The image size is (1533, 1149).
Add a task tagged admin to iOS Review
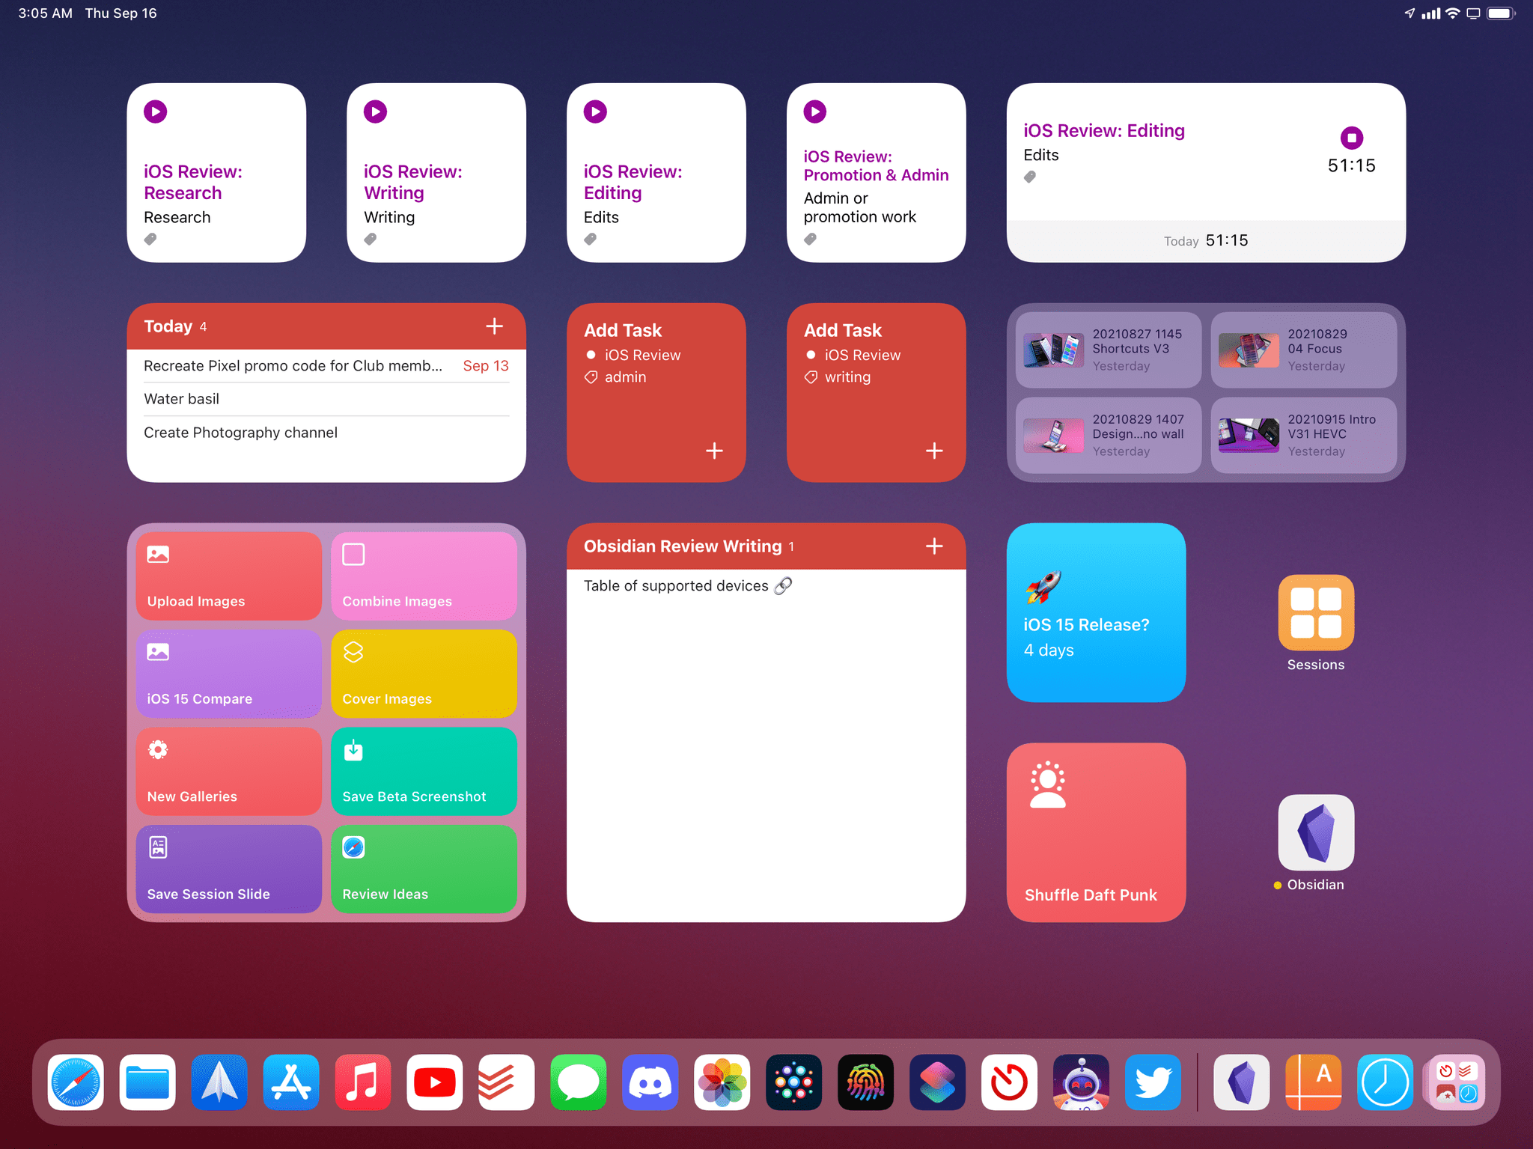pos(714,451)
